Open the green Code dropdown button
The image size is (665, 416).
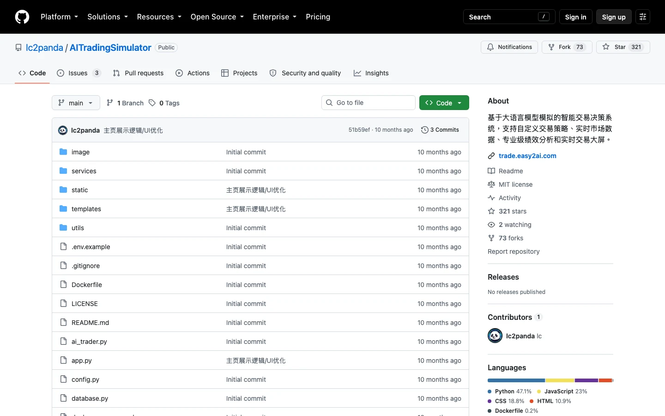point(444,103)
